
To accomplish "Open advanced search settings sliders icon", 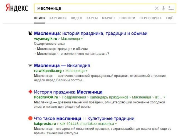I will tap(171, 8).
